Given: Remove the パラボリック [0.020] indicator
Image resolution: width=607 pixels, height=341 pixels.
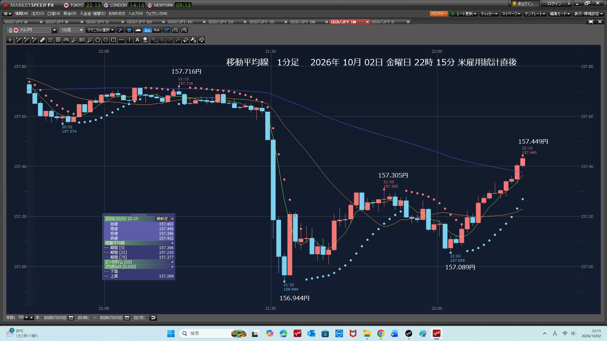Looking at the screenshot, I should [172, 267].
